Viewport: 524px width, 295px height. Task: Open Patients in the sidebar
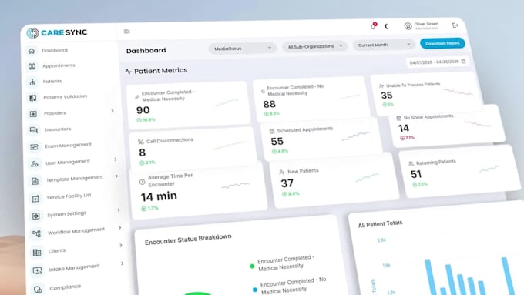pos(52,81)
